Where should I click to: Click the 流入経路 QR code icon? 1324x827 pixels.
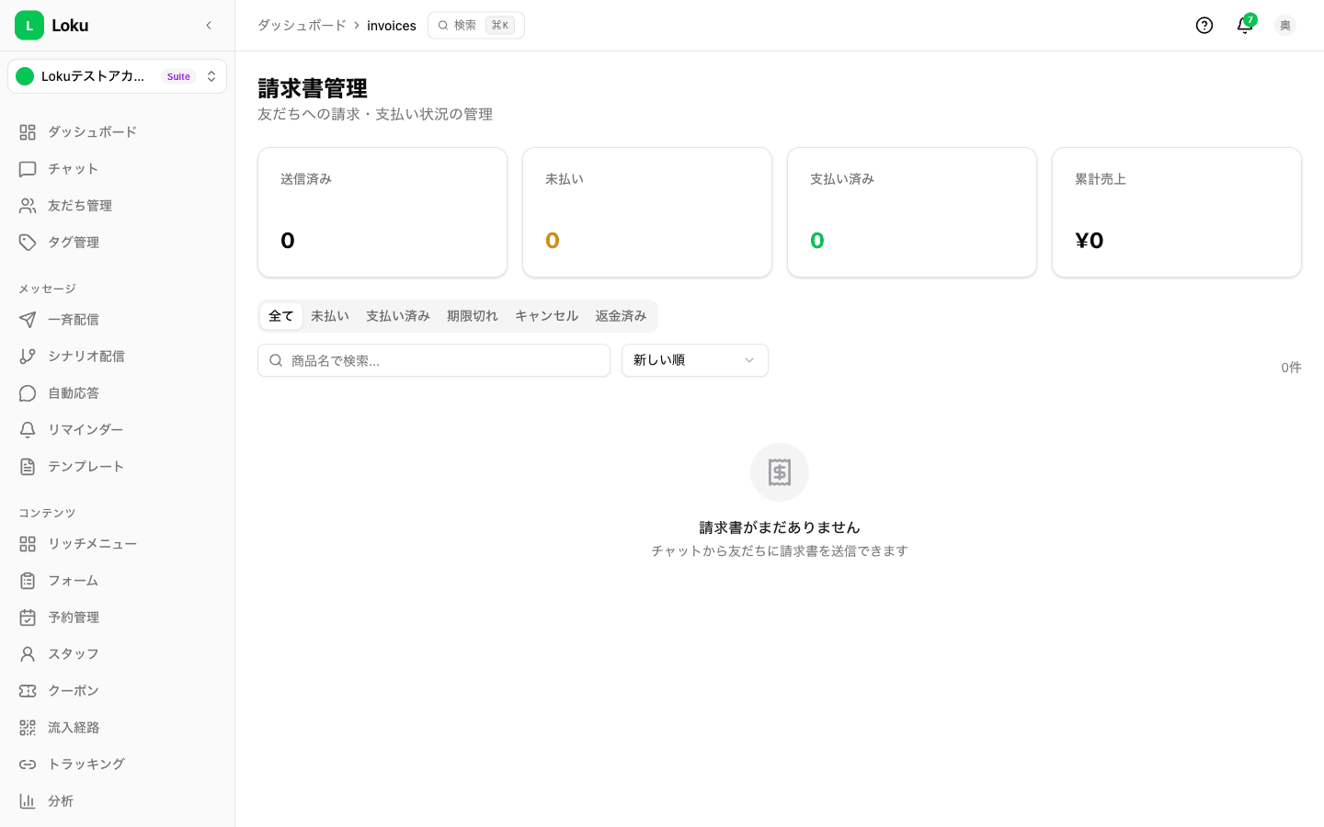pyautogui.click(x=28, y=728)
